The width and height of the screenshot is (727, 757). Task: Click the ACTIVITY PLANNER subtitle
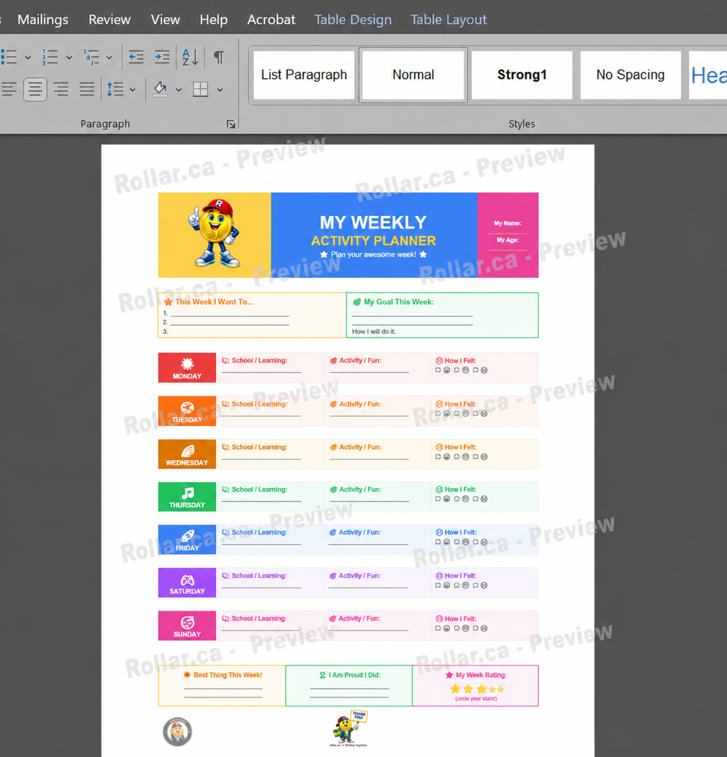point(373,241)
